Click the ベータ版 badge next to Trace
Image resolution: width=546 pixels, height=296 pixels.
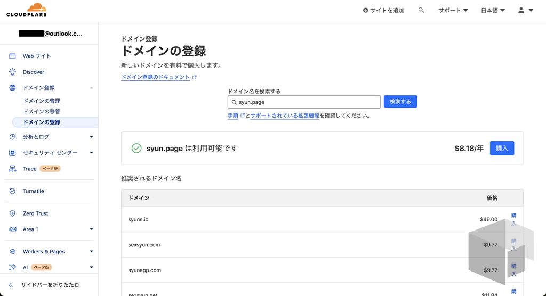pyautogui.click(x=50, y=169)
